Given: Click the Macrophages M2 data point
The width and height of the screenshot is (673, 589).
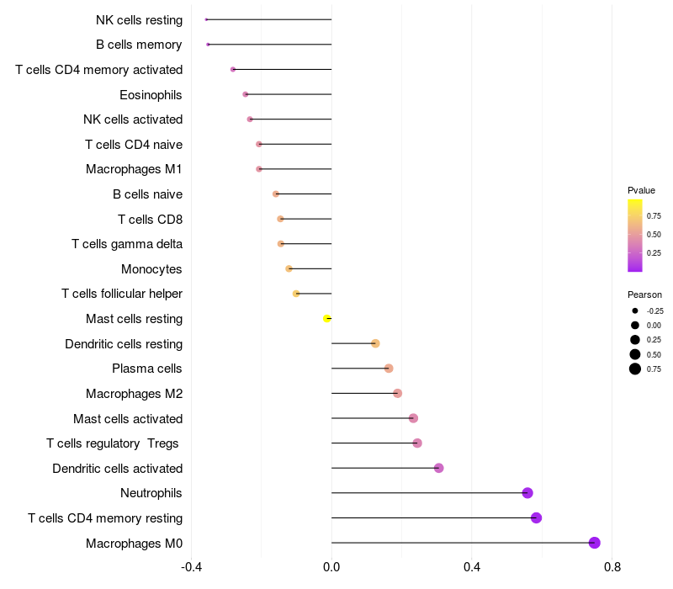Looking at the screenshot, I should pyautogui.click(x=397, y=393).
